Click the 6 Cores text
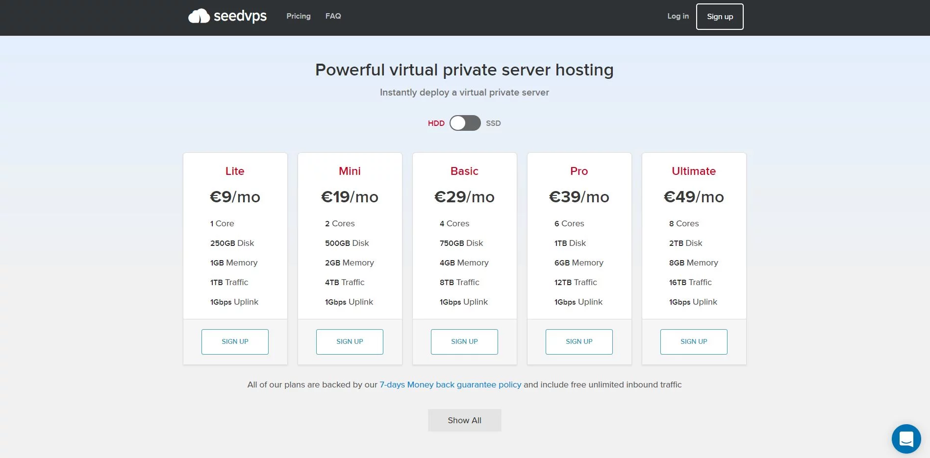 [569, 223]
